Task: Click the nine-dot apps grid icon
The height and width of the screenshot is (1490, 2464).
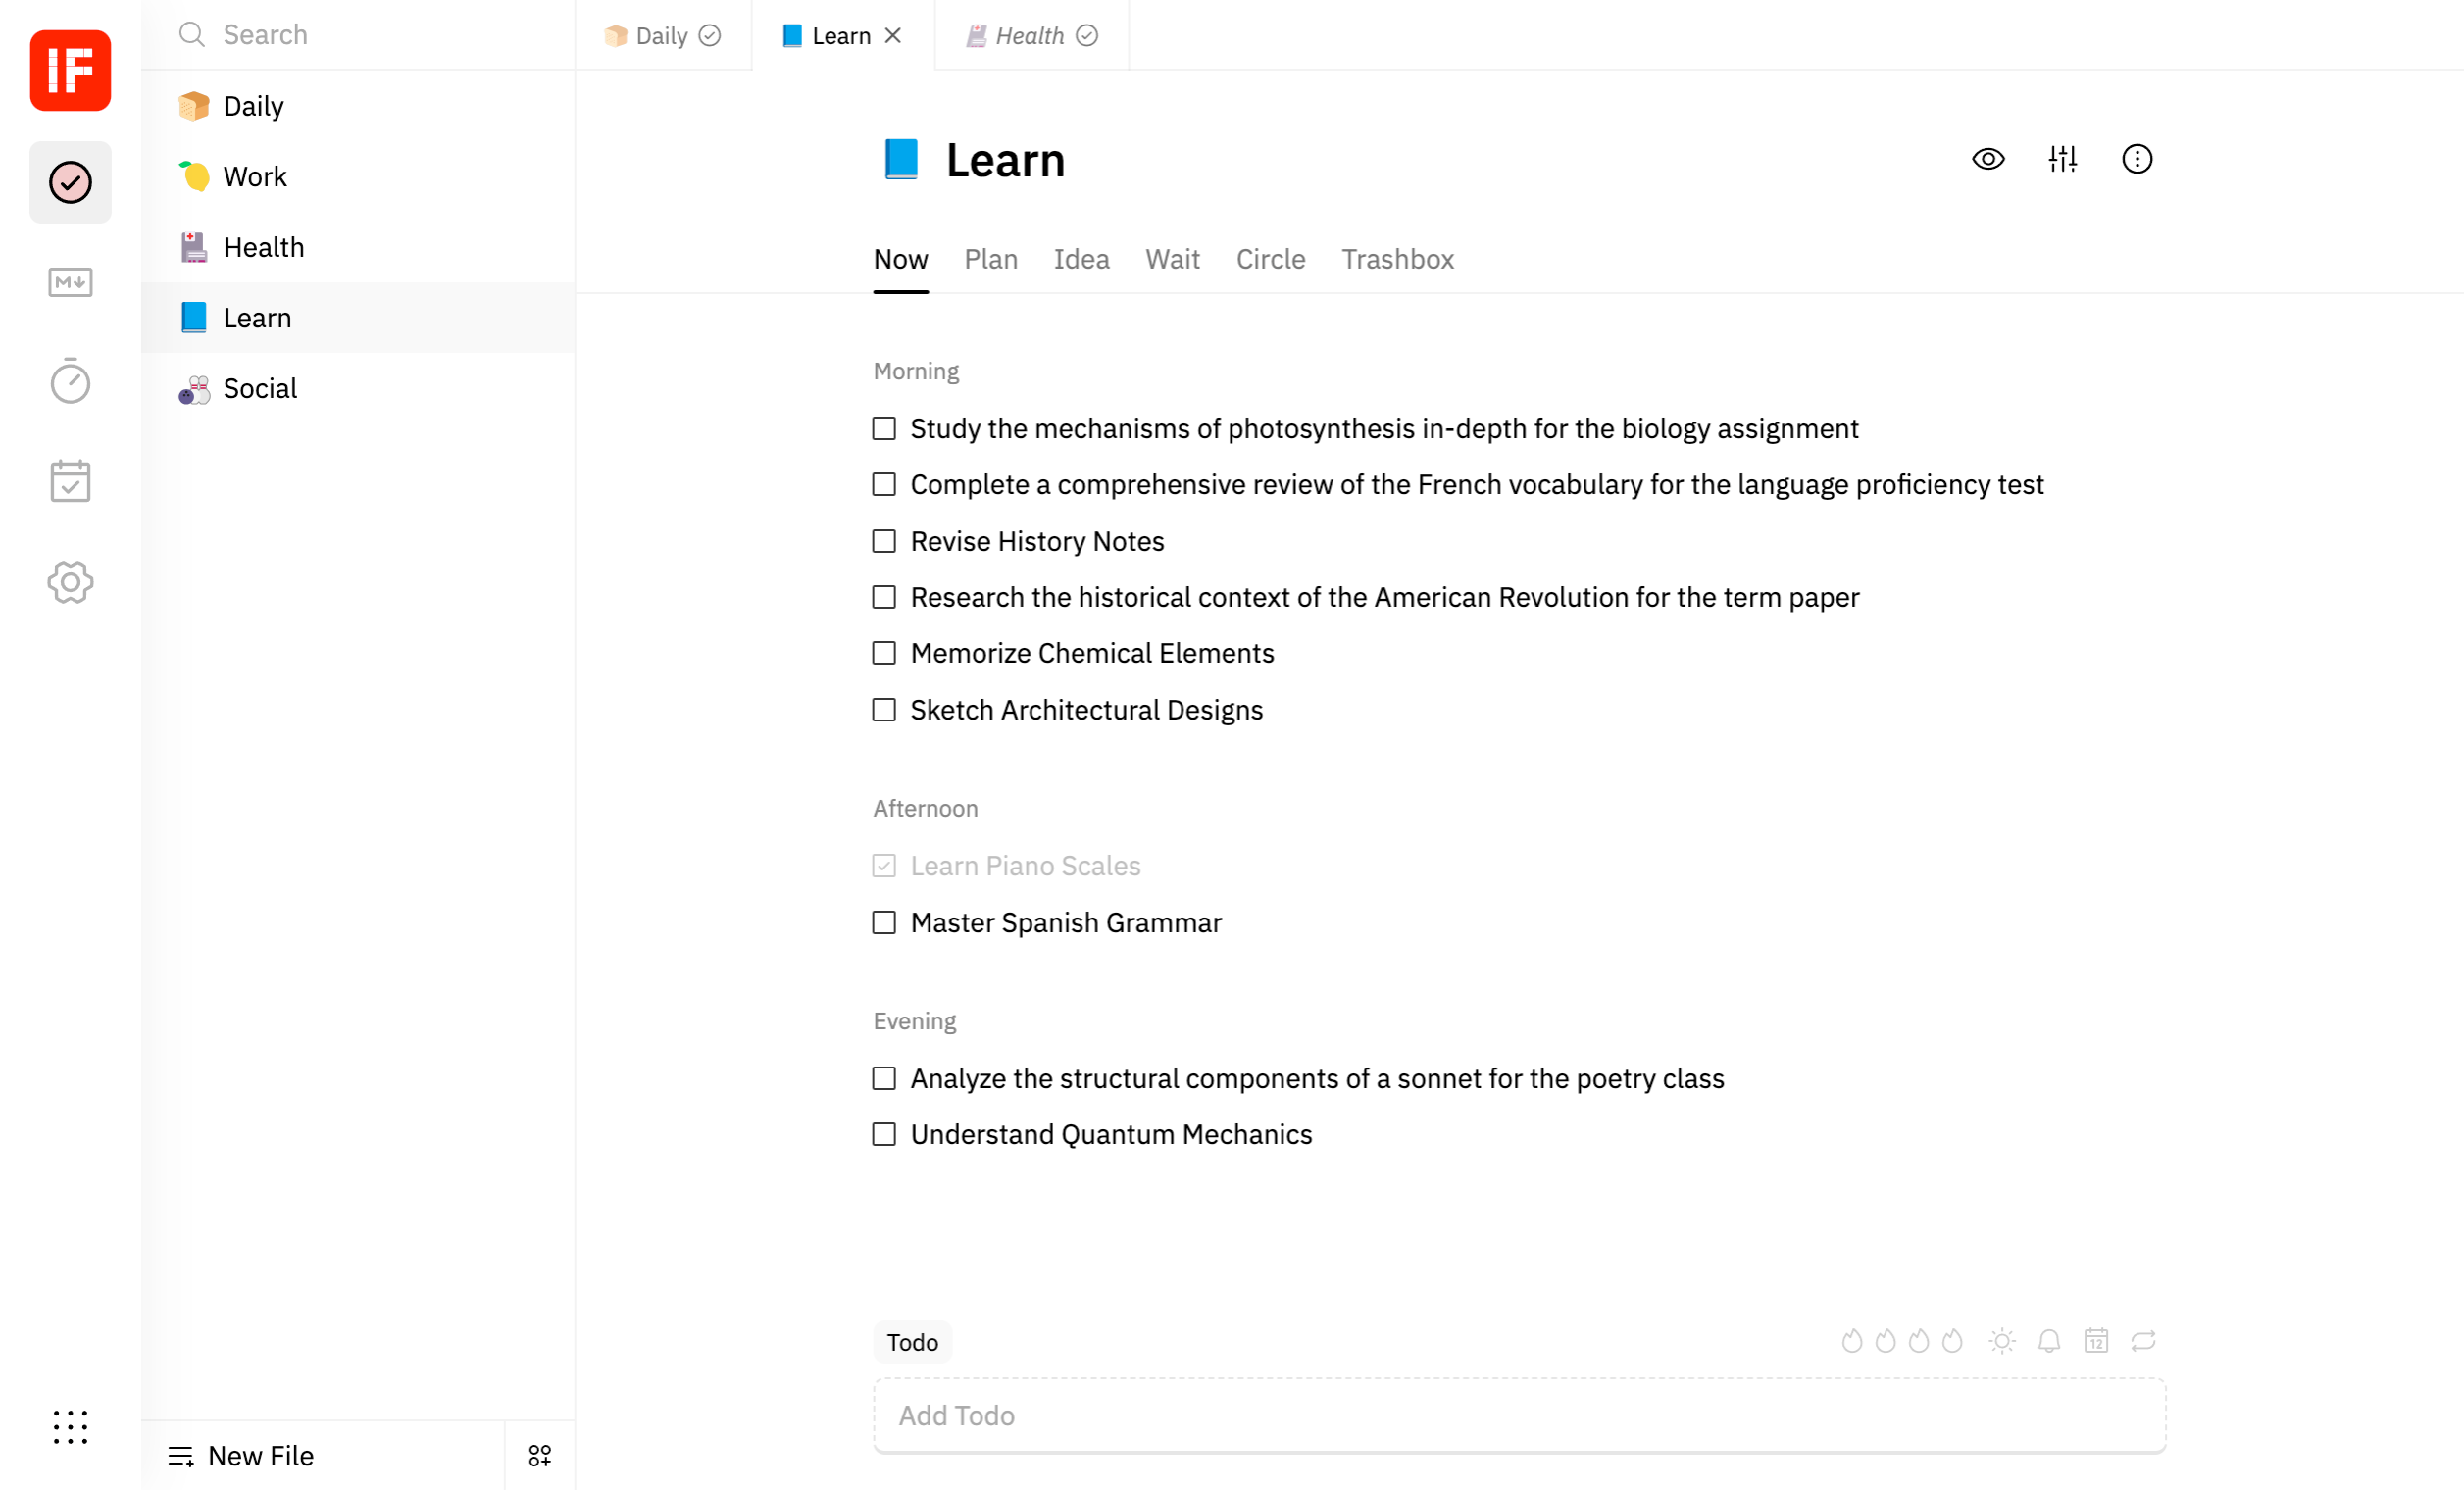Action: click(x=70, y=1426)
